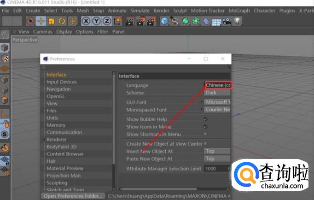The width and height of the screenshot is (314, 200).
Task: Select the Rotate tool icon
Action: 62,21
